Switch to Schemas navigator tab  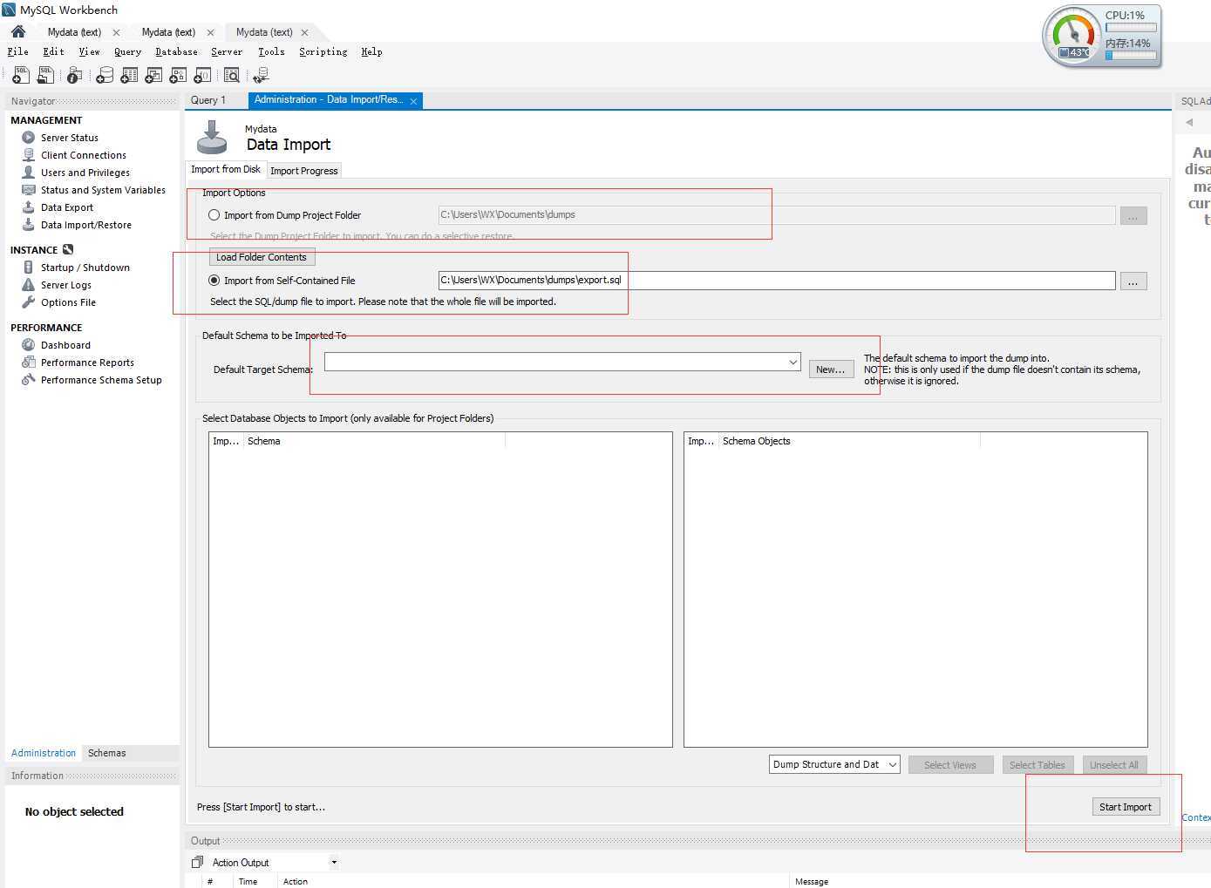pos(107,753)
